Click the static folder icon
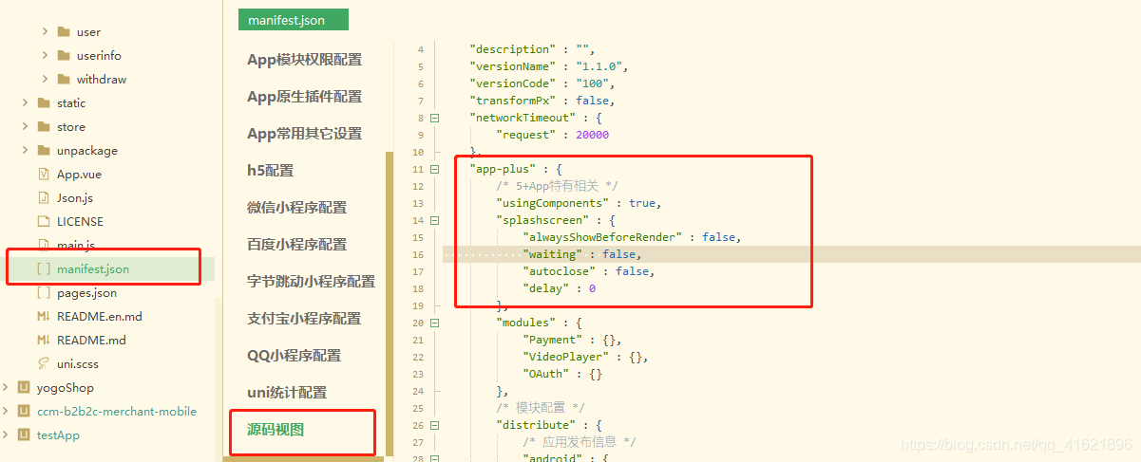The height and width of the screenshot is (462, 1141). 44,102
